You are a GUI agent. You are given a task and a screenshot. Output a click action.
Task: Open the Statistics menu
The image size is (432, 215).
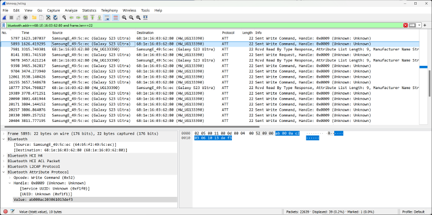click(89, 10)
